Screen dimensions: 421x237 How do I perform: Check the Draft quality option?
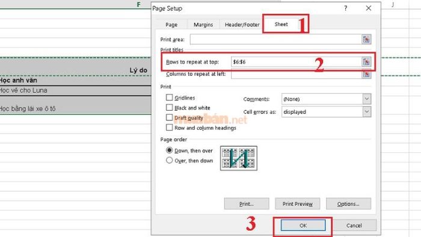(x=169, y=117)
